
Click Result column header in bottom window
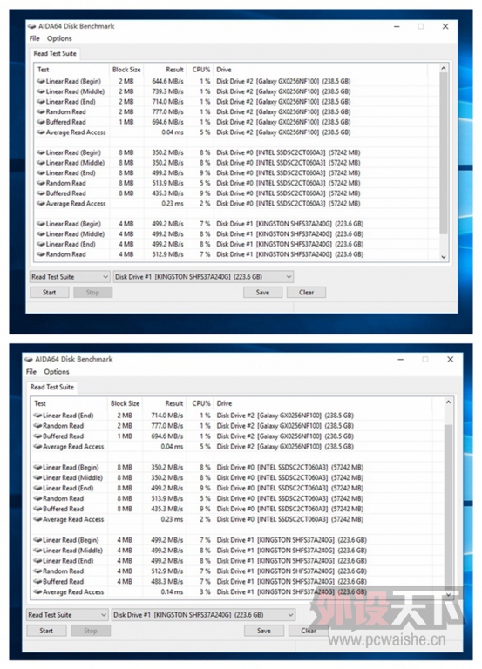[174, 403]
